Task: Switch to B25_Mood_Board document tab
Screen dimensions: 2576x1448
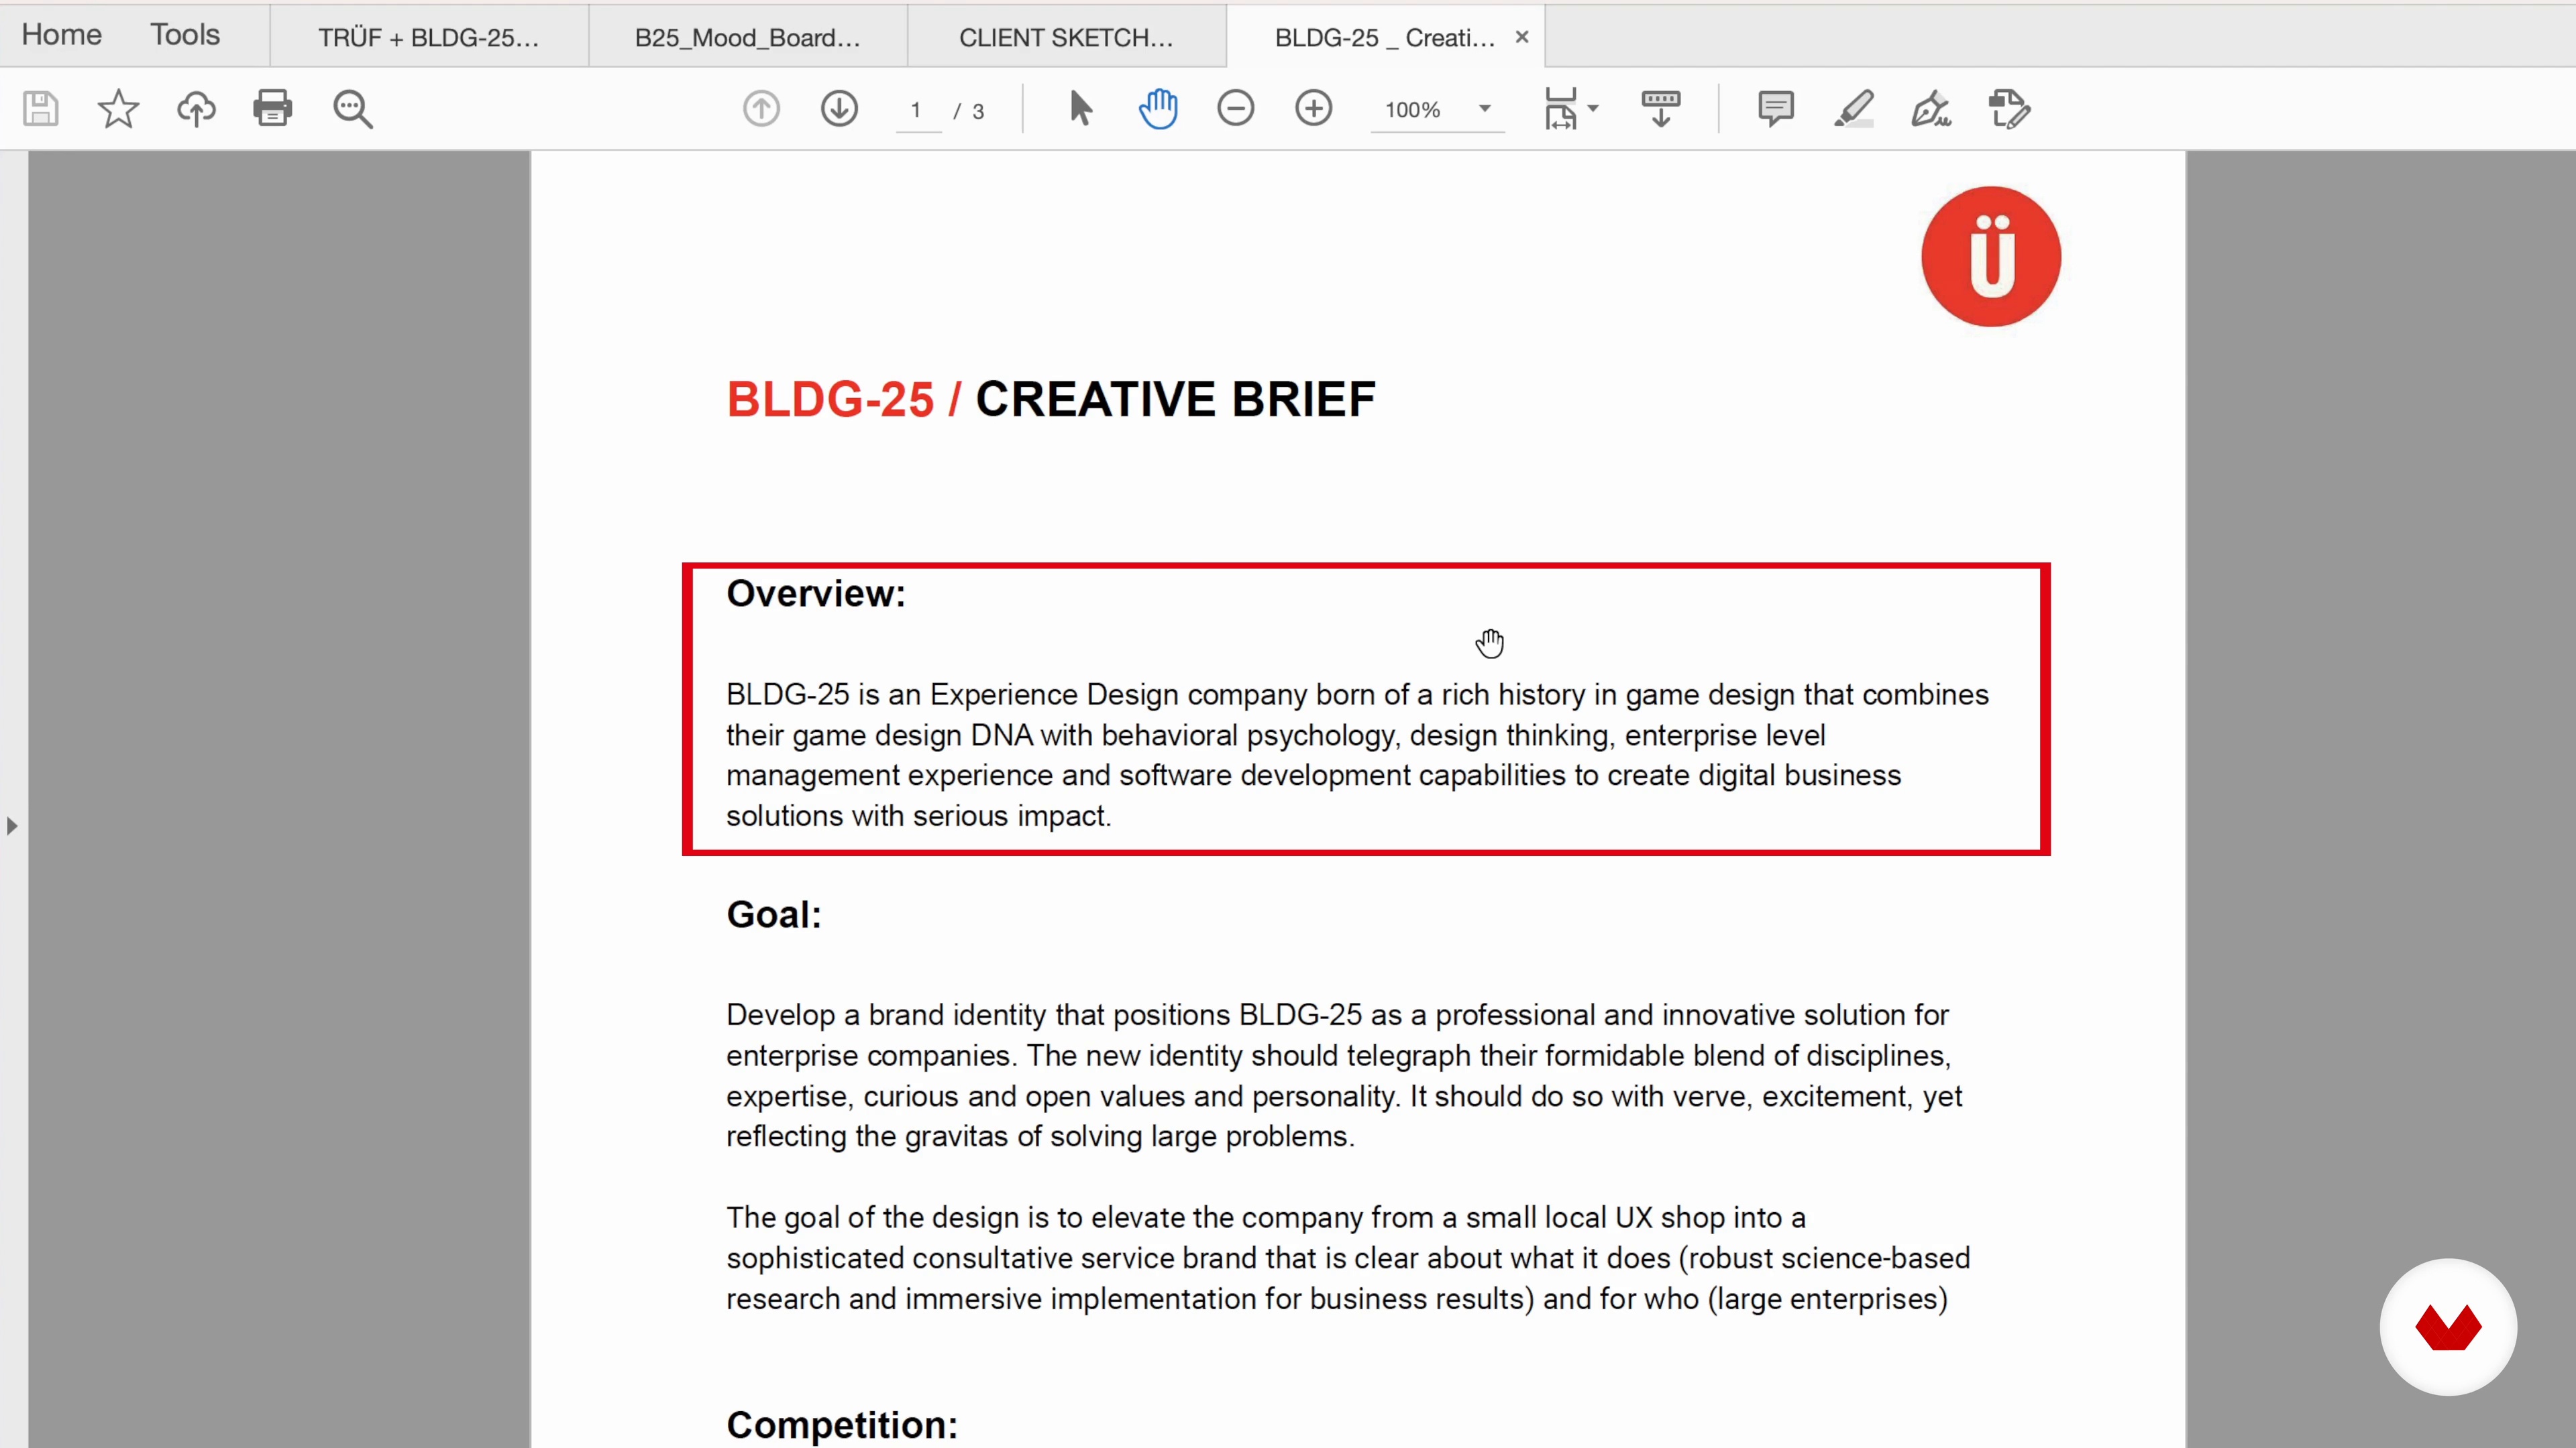Action: [x=748, y=37]
